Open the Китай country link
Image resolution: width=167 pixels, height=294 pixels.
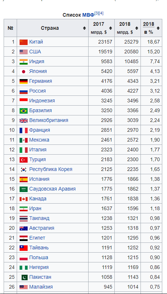[36, 42]
